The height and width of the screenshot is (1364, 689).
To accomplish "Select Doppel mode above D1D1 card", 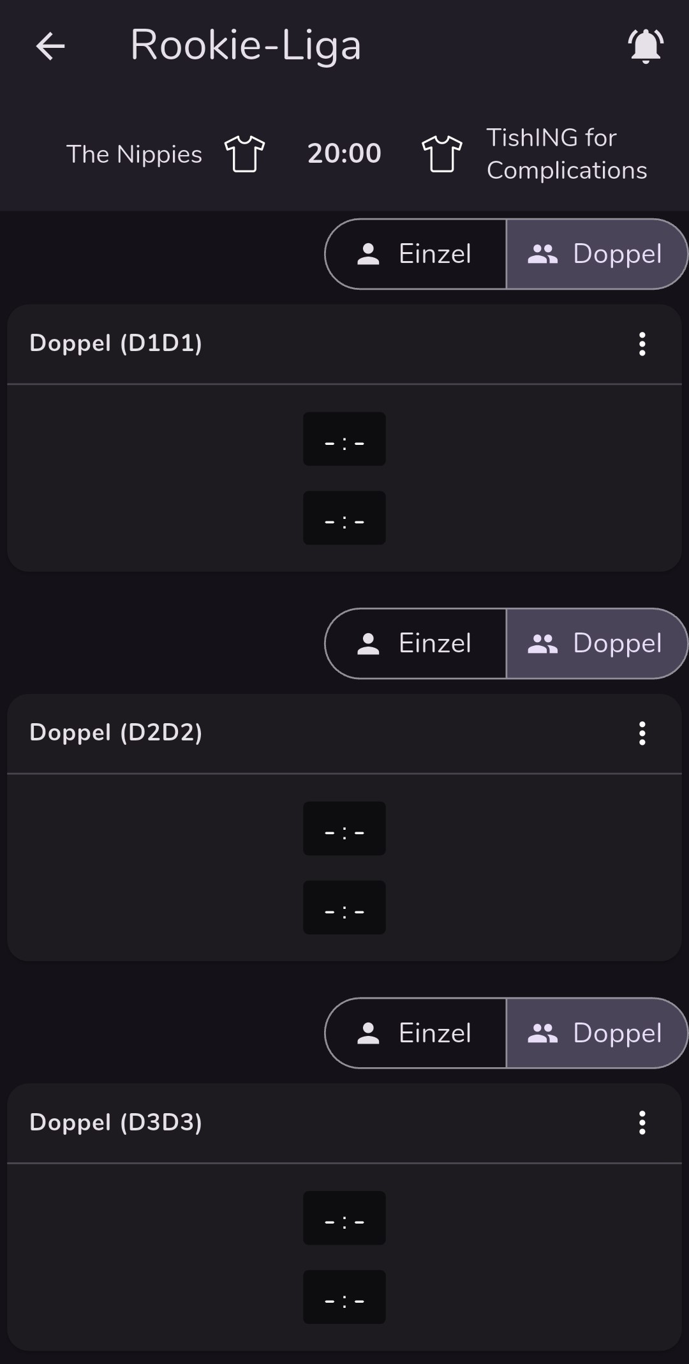I will point(596,254).
